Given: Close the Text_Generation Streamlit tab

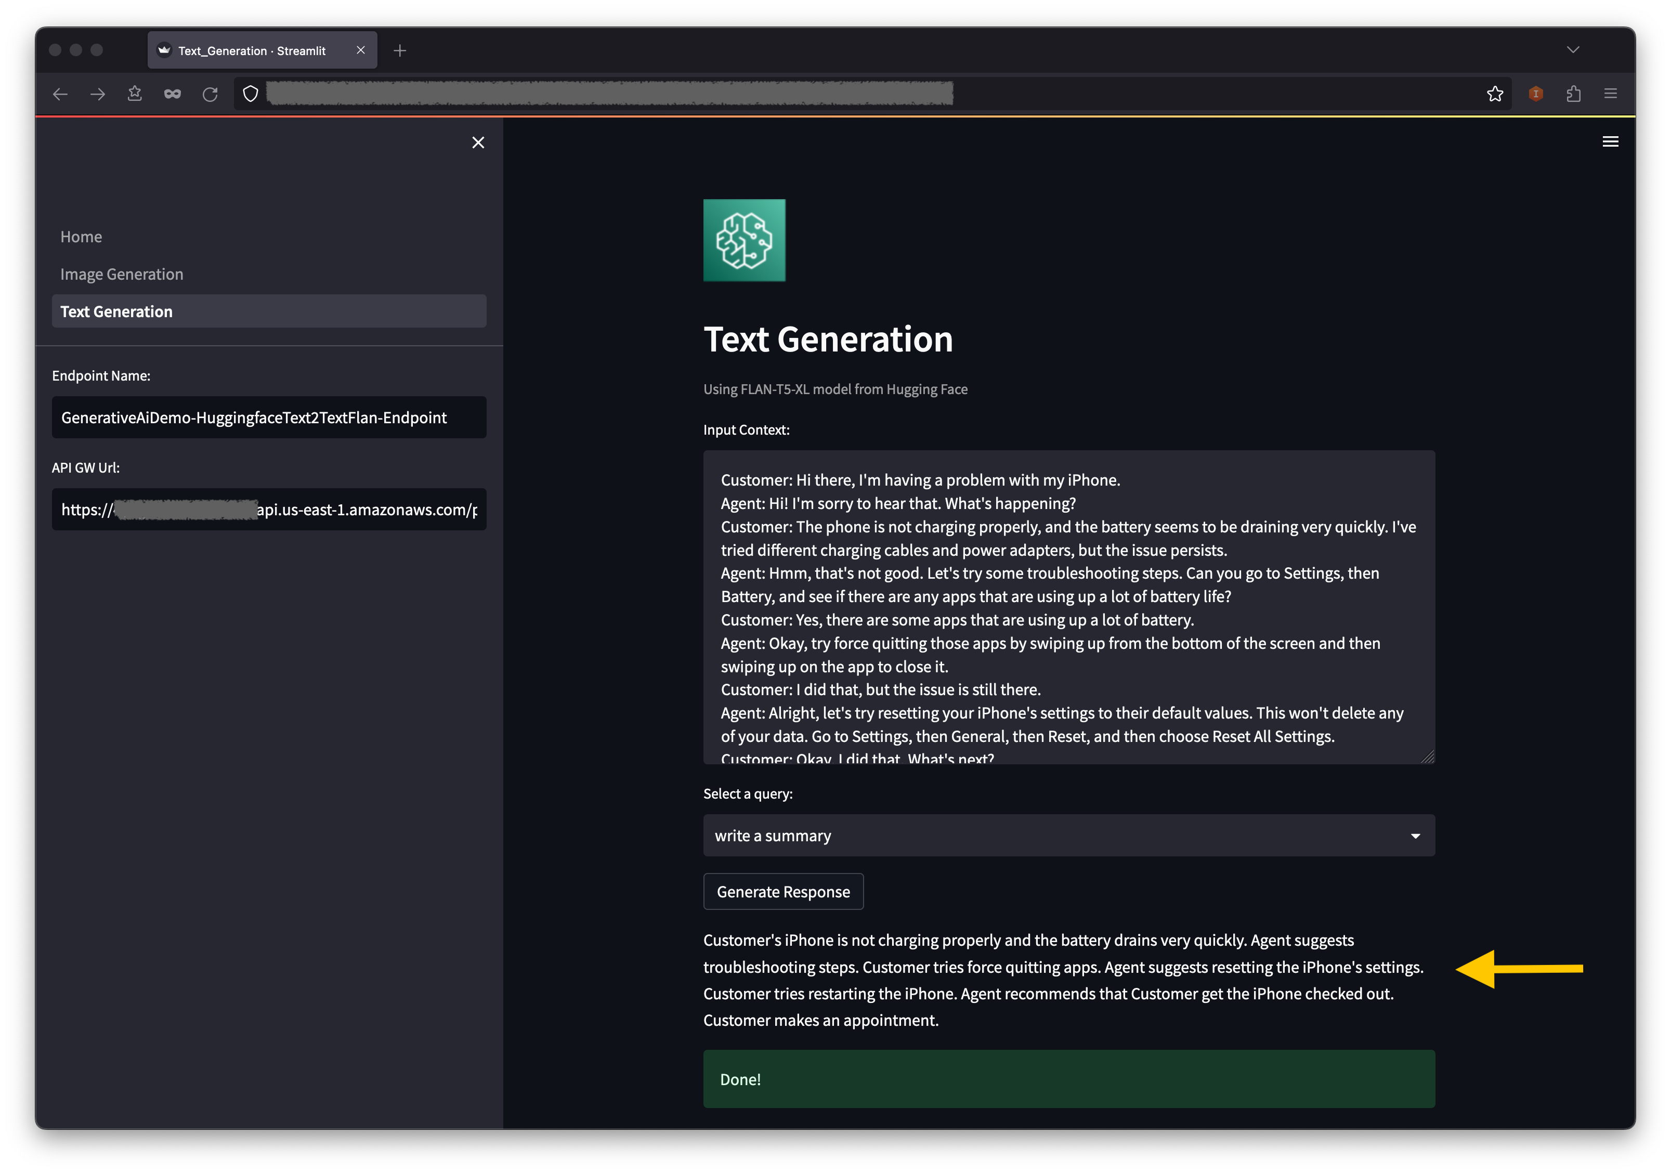Looking at the screenshot, I should point(360,50).
